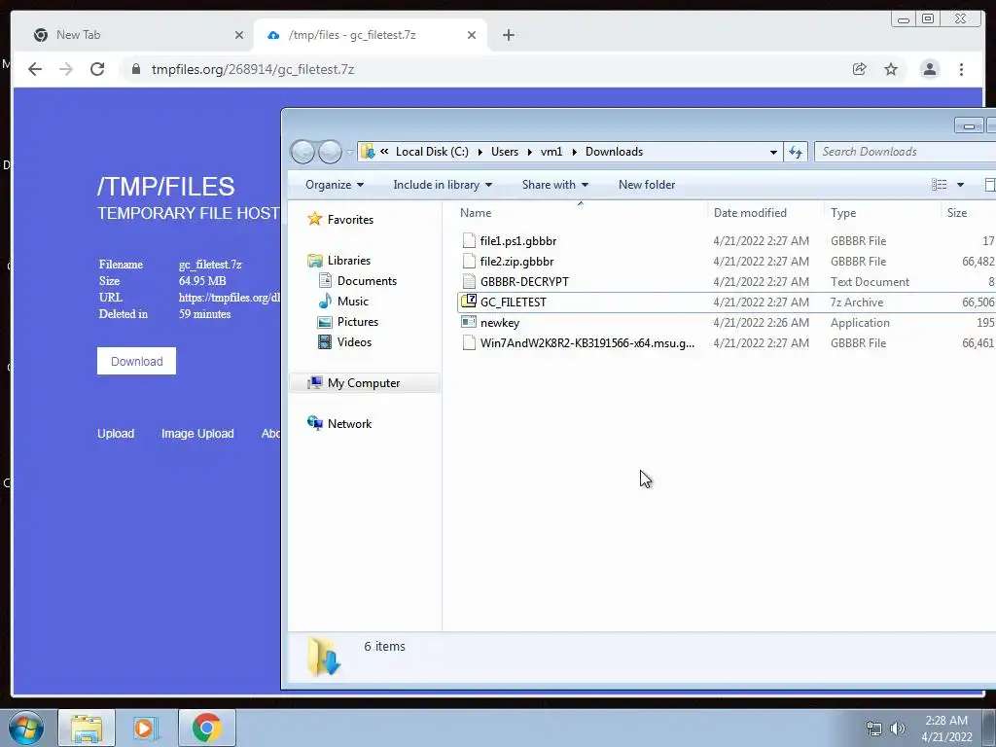Open the Music library
Image resolution: width=996 pixels, height=747 pixels.
(x=343, y=302)
